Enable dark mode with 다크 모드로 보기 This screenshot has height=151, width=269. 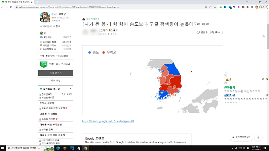[241, 137]
